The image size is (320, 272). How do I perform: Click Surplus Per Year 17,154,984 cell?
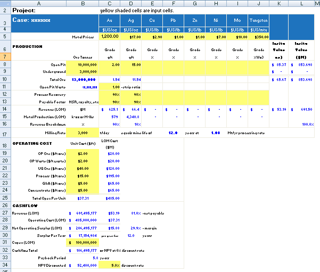click(x=83, y=235)
